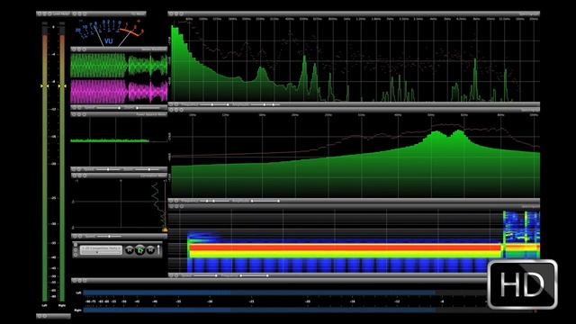This screenshot has height=324, width=576.
Task: Click third header button of middle spectrum panel
Action: pyautogui.click(x=181, y=110)
